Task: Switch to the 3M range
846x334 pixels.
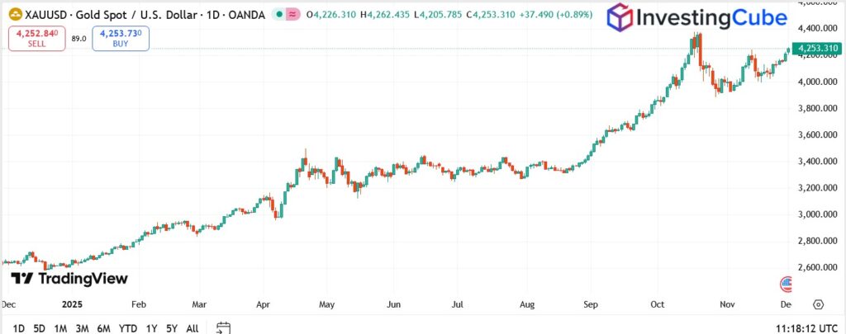Action: [82, 328]
